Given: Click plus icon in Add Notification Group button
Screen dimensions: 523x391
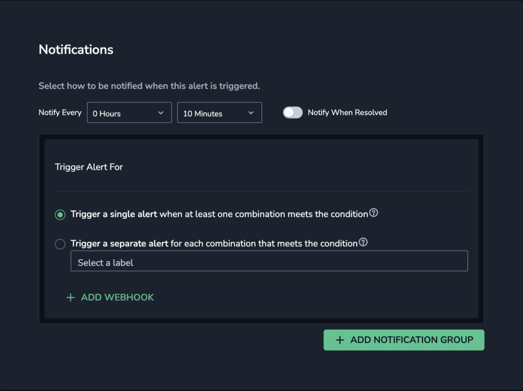Looking at the screenshot, I should (340, 340).
